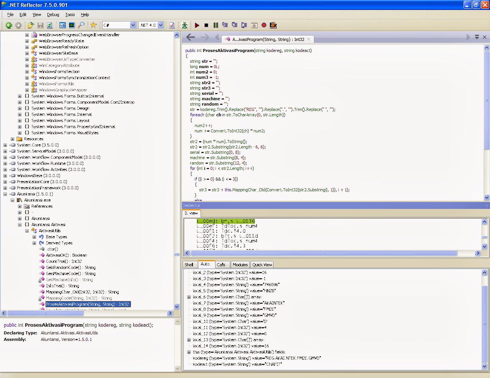Click the Step Into debug icon
Viewport: 490px width, 378px height.
(x=225, y=25)
